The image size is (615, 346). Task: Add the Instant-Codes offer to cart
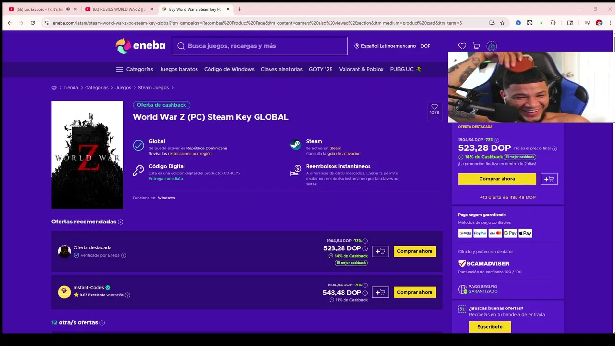[380, 292]
